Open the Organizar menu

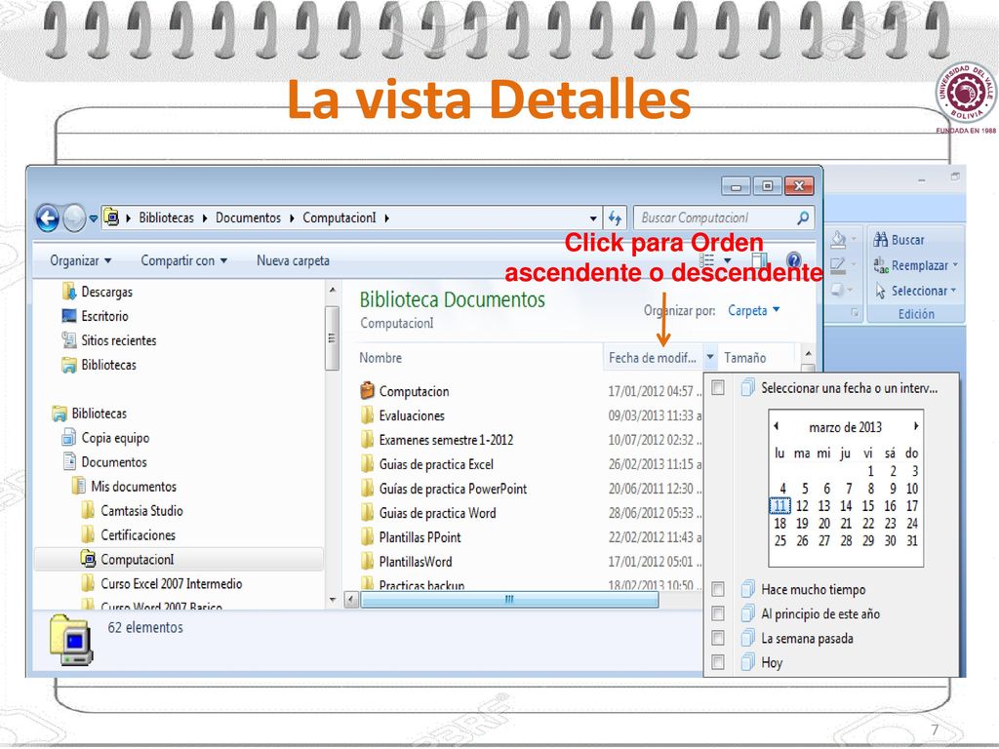tap(81, 260)
